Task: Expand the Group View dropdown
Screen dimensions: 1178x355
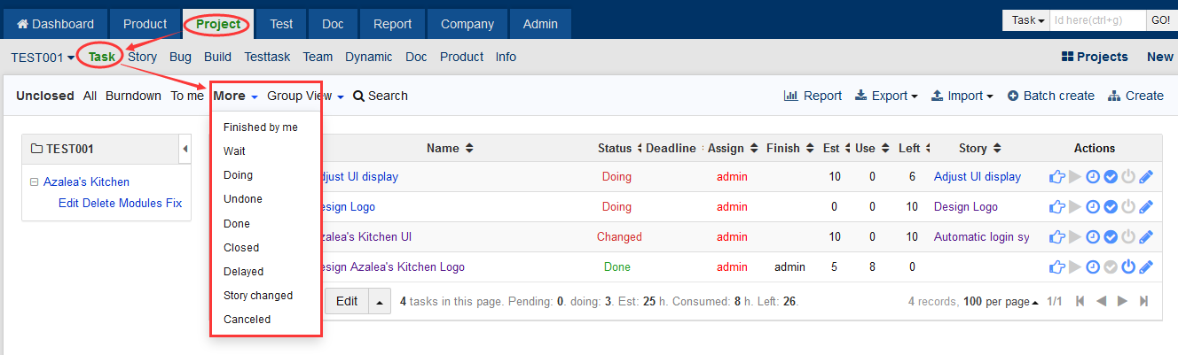Action: [x=305, y=96]
